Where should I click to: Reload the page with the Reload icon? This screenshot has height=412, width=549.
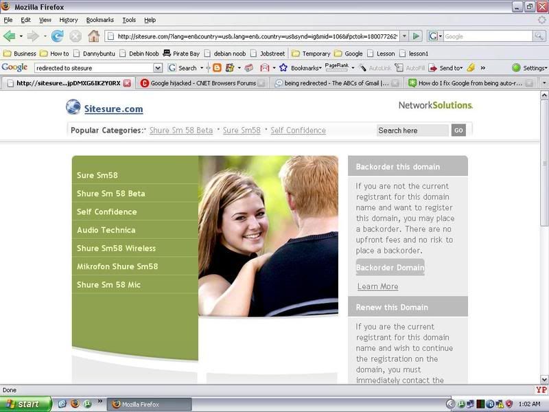57,36
